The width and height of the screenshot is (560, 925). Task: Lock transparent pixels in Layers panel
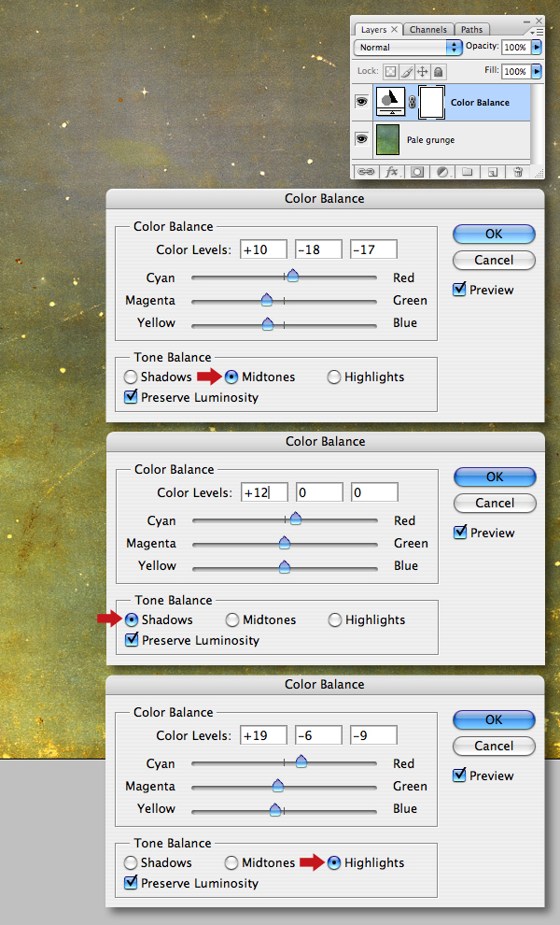390,71
